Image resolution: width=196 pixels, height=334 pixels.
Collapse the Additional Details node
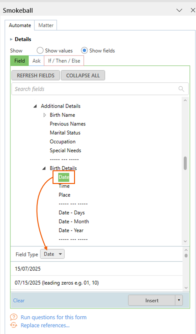[35, 106]
